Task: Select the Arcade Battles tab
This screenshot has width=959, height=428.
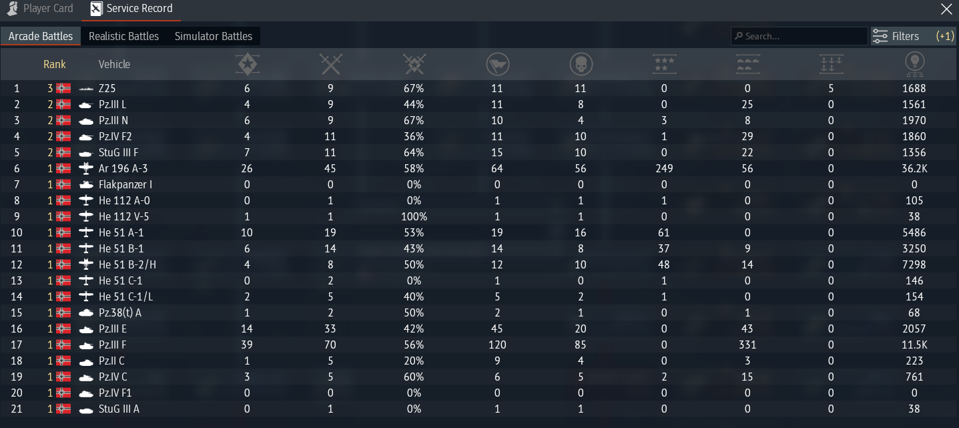Action: [41, 36]
